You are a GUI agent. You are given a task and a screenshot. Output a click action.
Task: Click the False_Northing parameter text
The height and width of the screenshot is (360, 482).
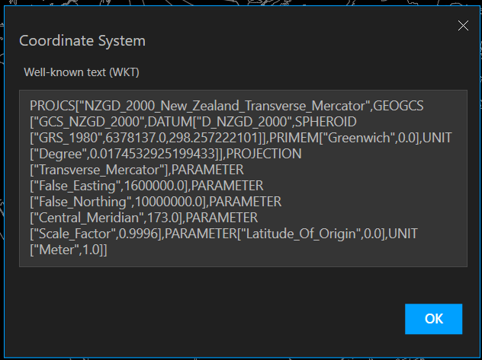tap(82, 201)
